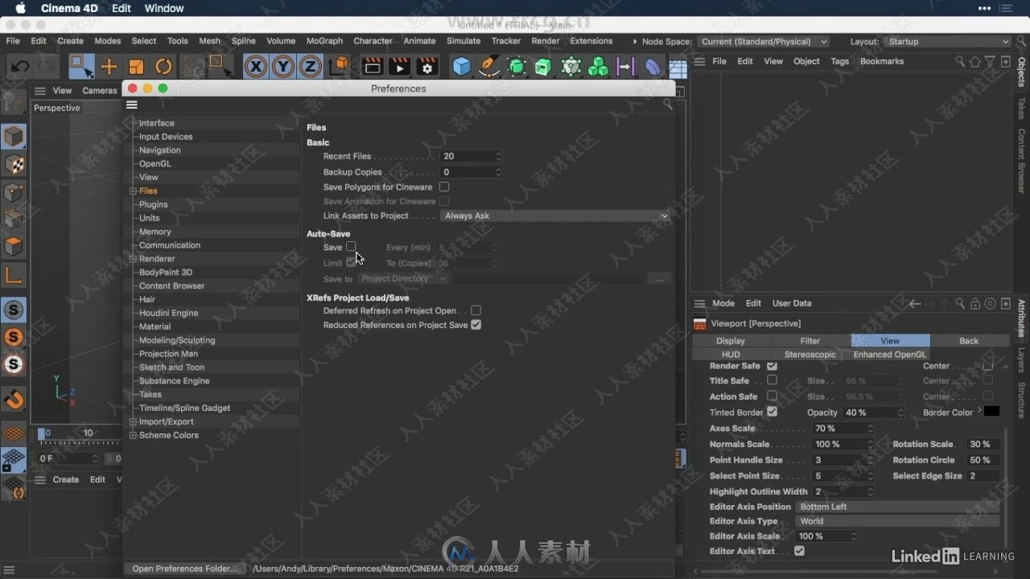Select the Move tool

[x=109, y=67]
